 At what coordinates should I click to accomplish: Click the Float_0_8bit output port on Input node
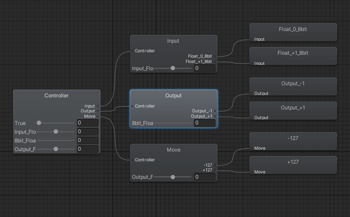[x=215, y=56]
